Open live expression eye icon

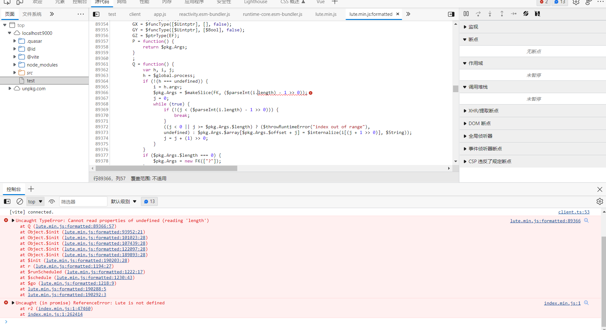[52, 201]
